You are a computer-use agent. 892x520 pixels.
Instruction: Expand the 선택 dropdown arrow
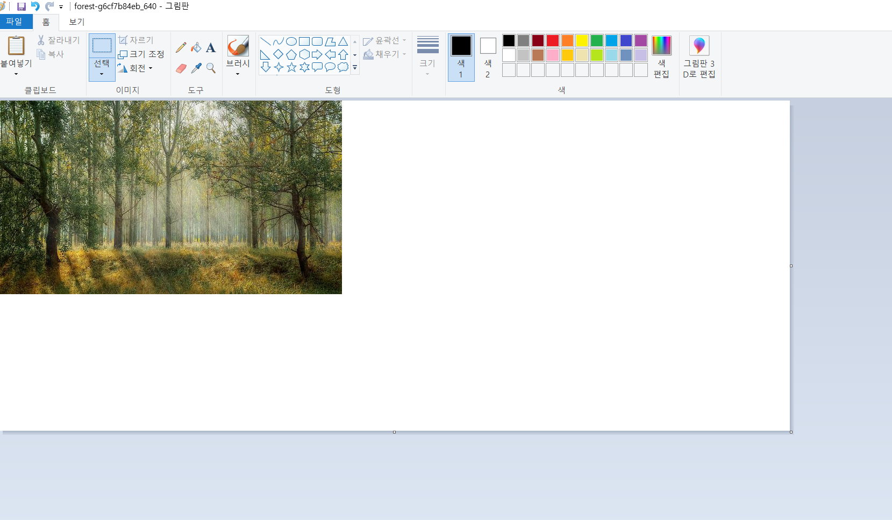[102, 74]
